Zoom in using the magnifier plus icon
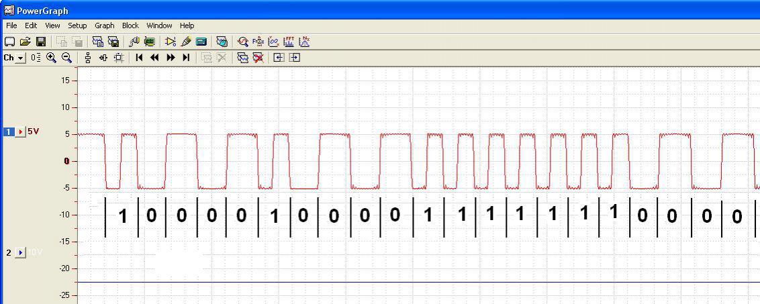Viewport: 760px width, 304px height. pyautogui.click(x=51, y=58)
